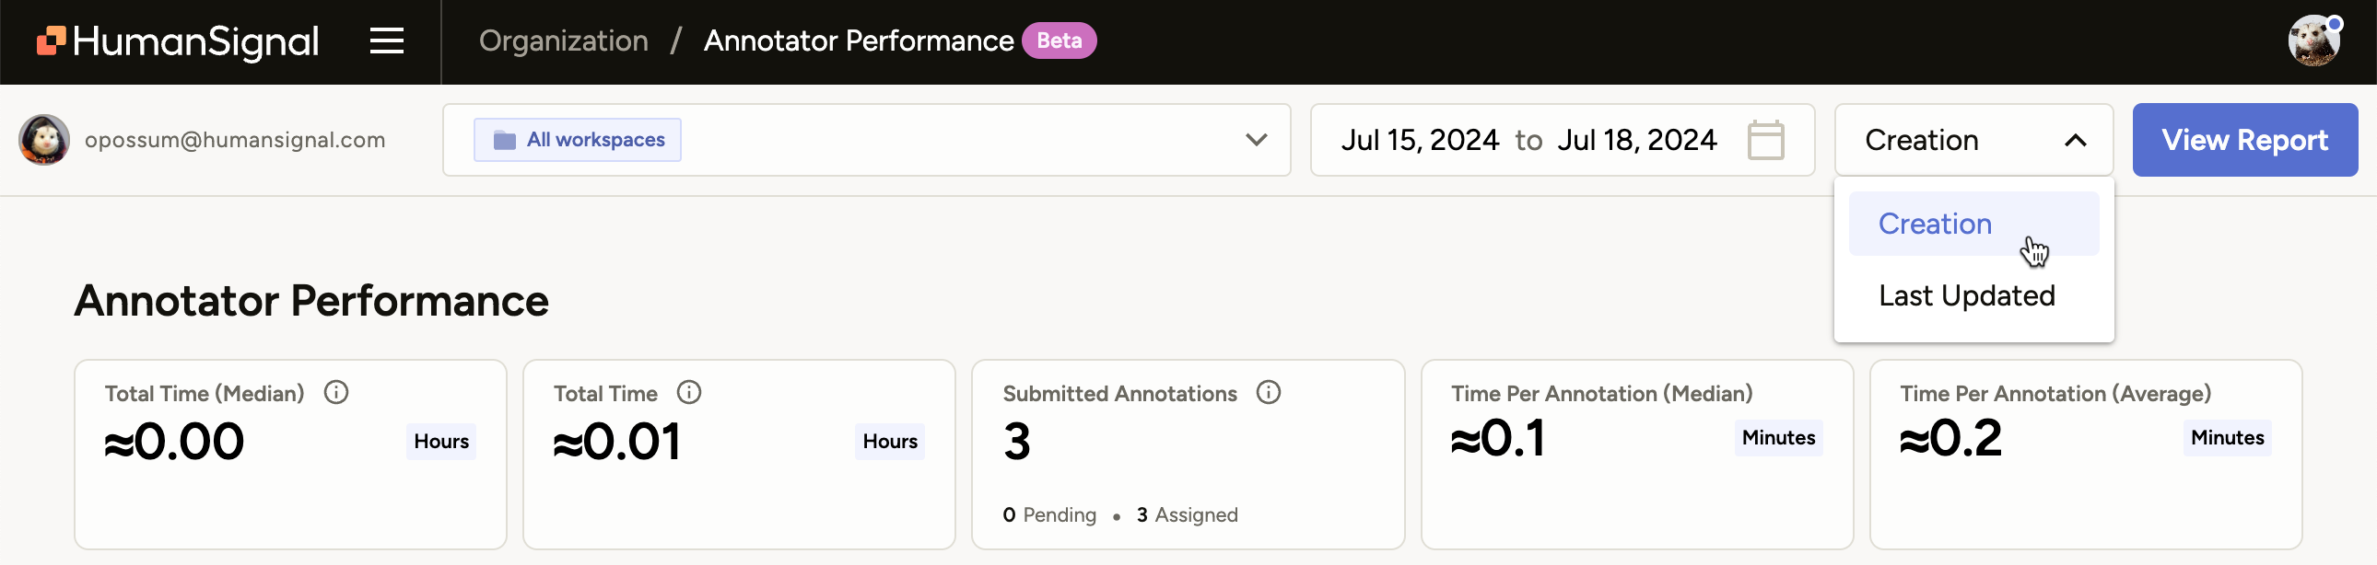
Task: Open the hamburger navigation menu
Action: pos(387,41)
